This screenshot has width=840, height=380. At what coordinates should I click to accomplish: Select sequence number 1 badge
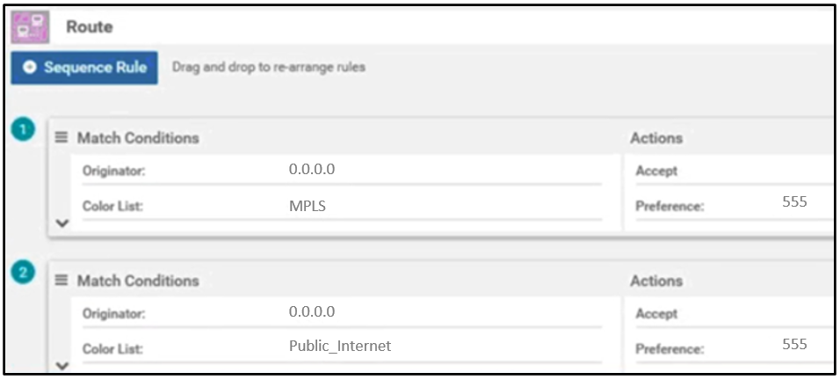(23, 130)
